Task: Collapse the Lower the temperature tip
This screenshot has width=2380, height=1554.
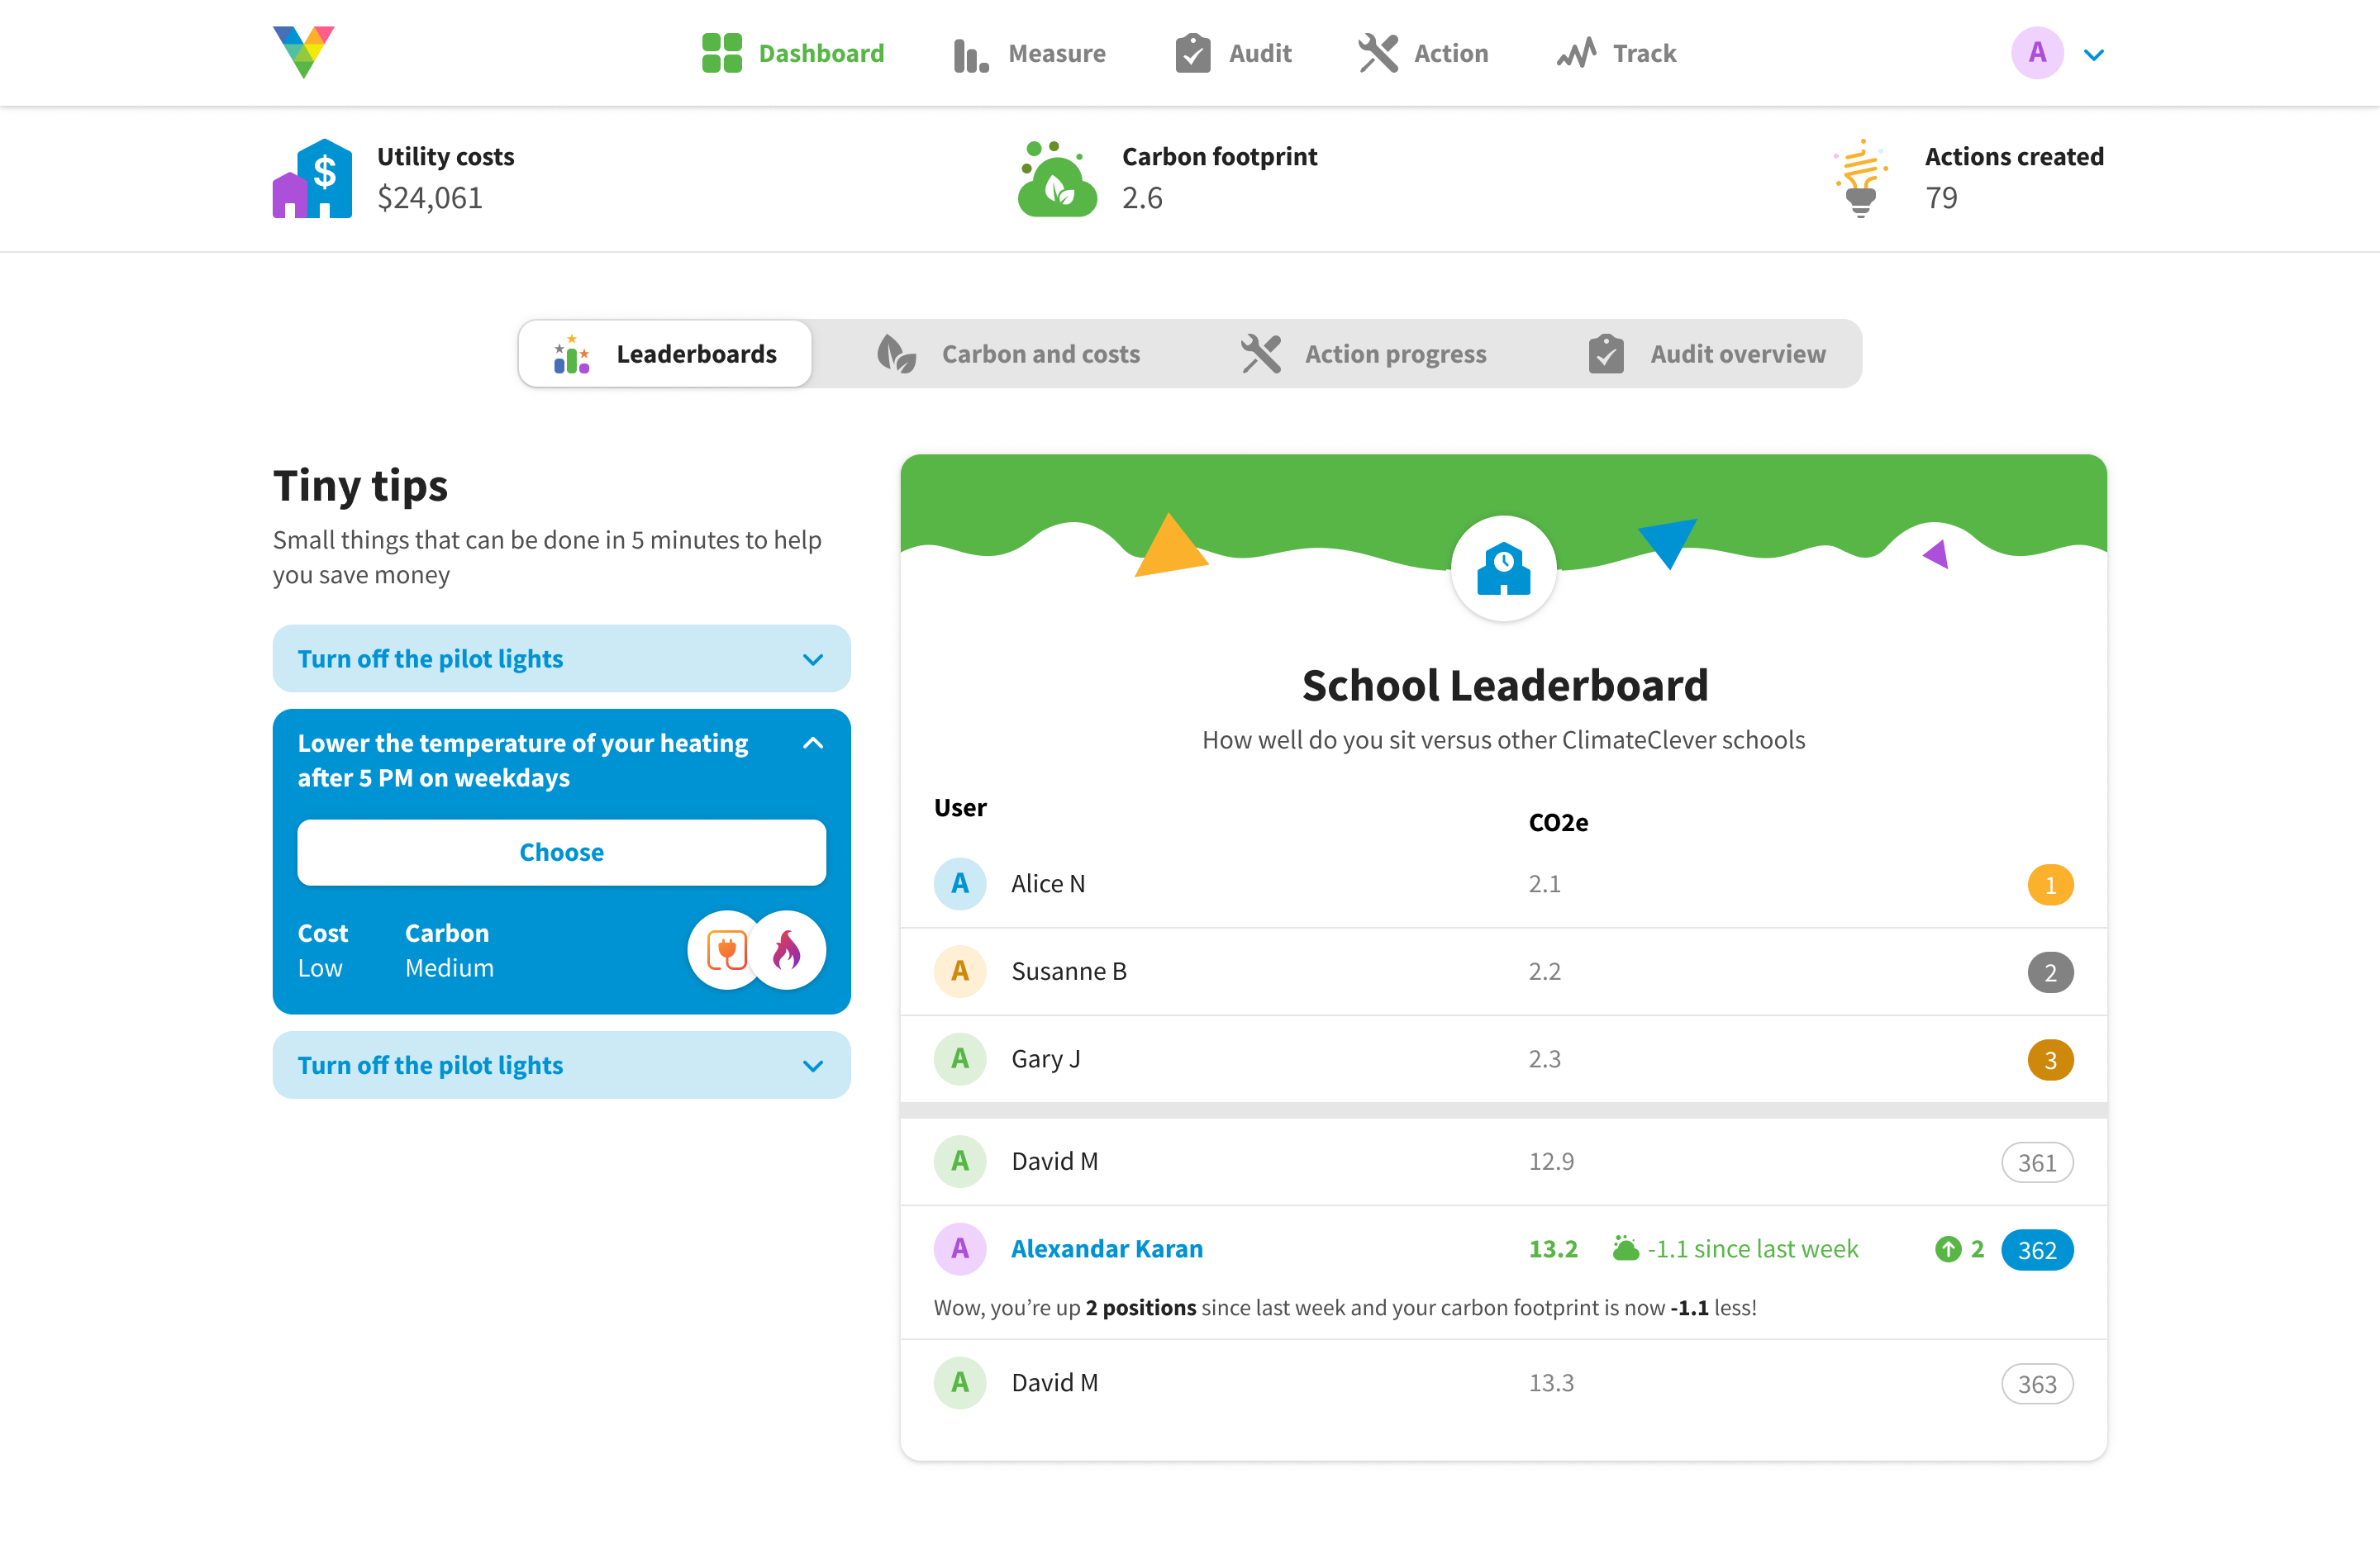Action: coord(813,743)
